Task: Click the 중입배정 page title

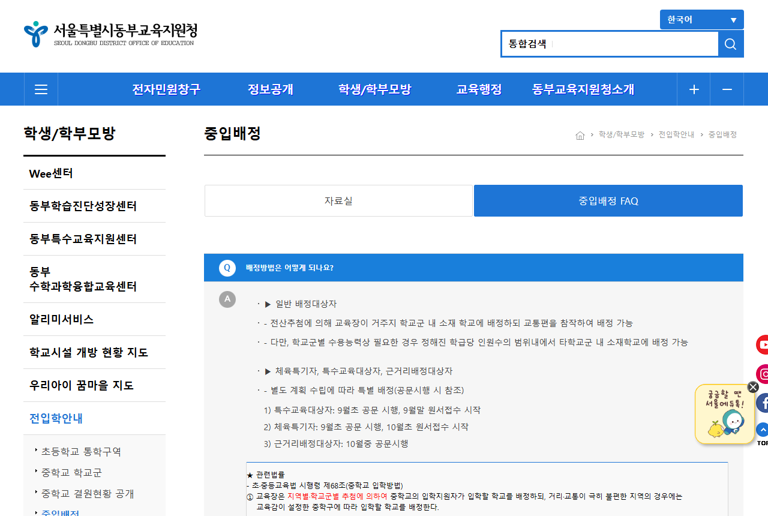Action: [x=233, y=133]
